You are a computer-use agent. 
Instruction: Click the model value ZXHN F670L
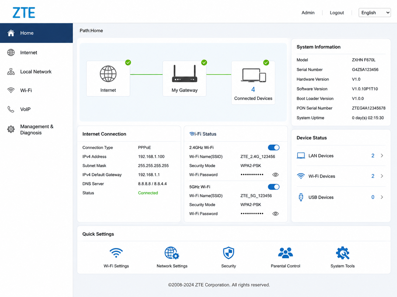pos(364,60)
